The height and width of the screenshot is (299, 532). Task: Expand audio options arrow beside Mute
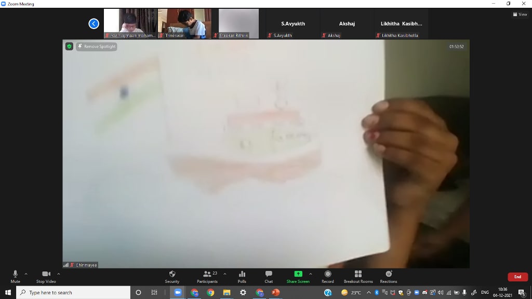pos(26,274)
